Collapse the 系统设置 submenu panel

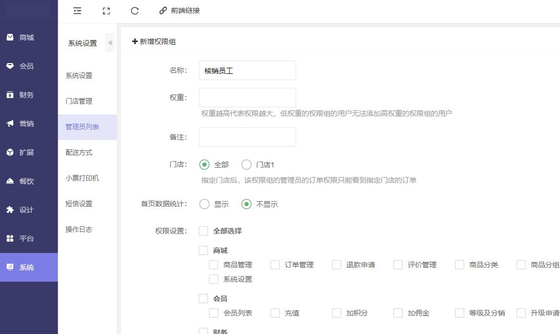click(110, 43)
